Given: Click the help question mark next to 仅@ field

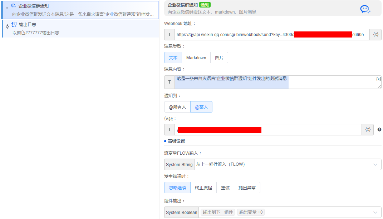Looking at the screenshot, I should pos(379,129).
